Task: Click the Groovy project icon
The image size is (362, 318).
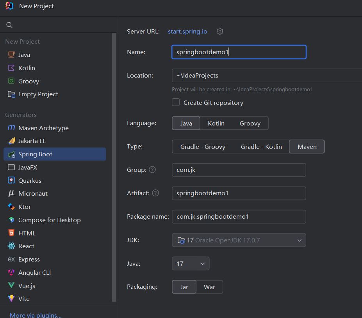Action: [11, 81]
